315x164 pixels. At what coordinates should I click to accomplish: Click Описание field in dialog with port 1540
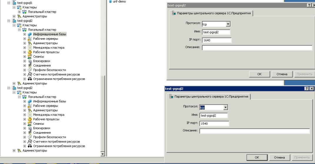pyautogui.click(x=255, y=131)
